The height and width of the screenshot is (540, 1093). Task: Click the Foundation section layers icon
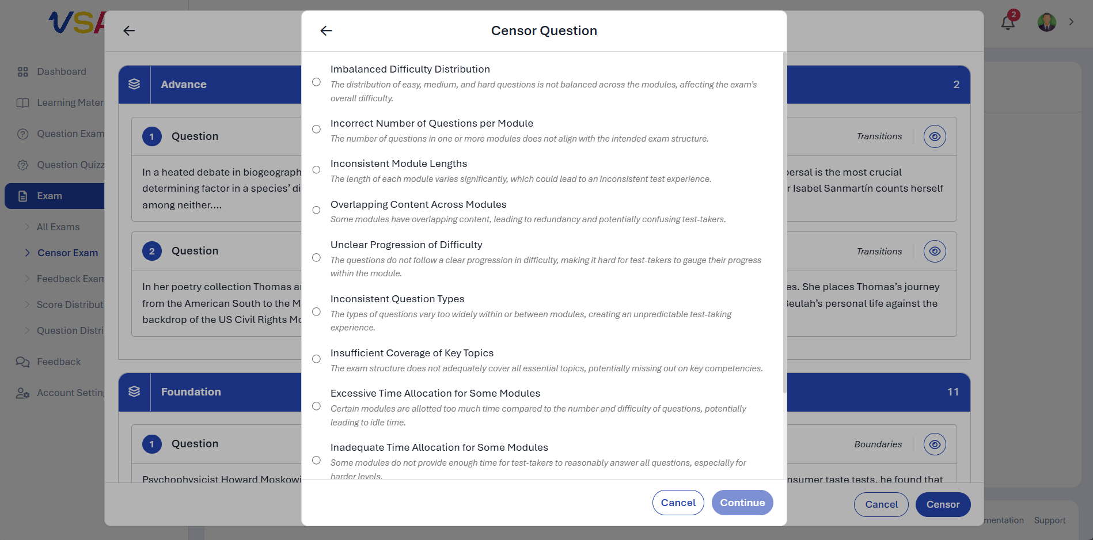pyautogui.click(x=134, y=391)
